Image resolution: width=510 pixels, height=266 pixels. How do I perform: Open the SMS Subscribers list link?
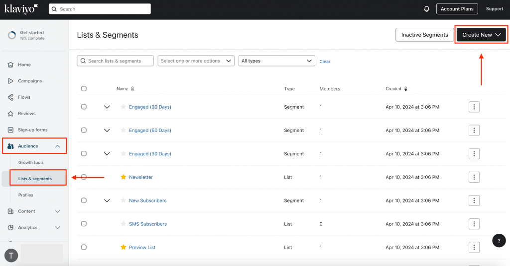pyautogui.click(x=147, y=224)
